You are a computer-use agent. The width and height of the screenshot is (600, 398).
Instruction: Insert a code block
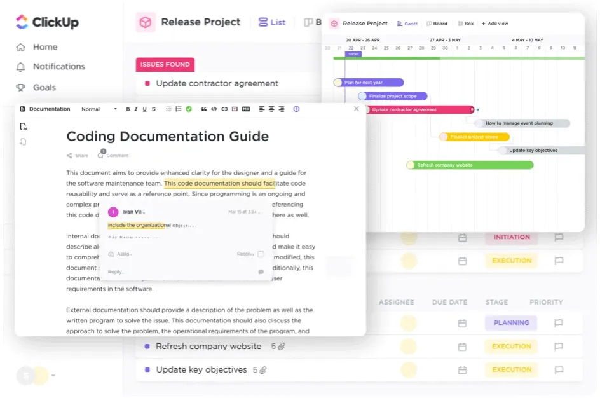214,109
